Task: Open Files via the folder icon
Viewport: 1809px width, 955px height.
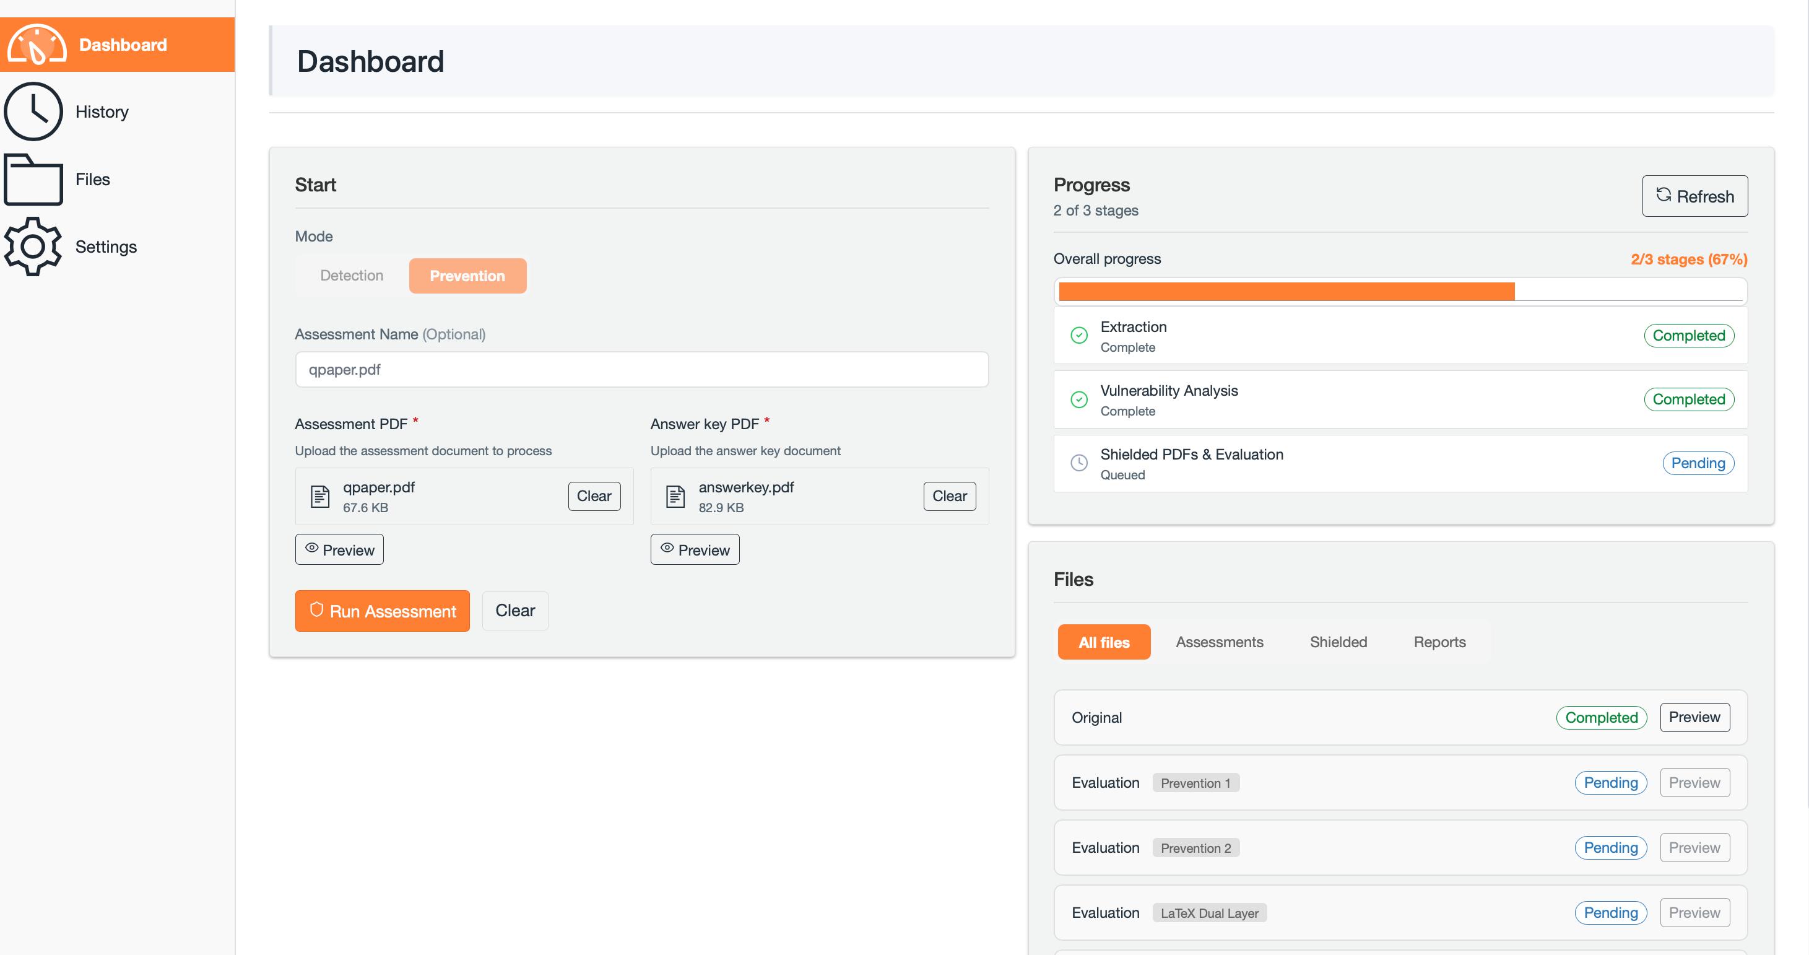Action: (x=33, y=179)
